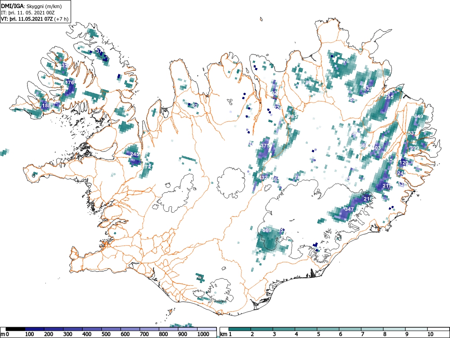Click the '537' value label on the map
Viewport: 450px width, 338px height.
point(412,133)
